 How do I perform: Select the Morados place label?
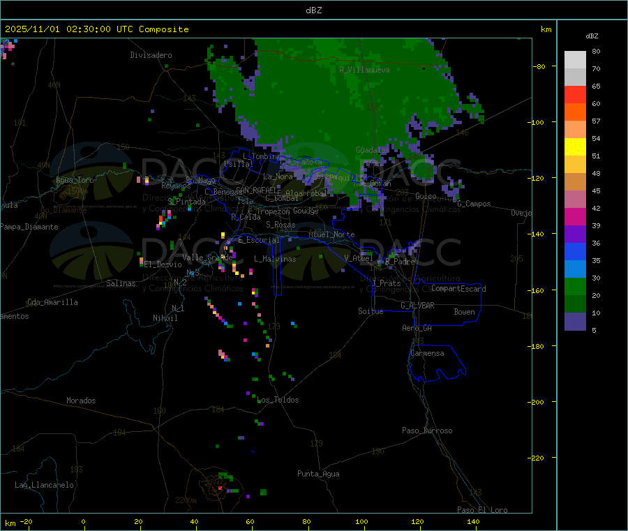click(x=81, y=401)
